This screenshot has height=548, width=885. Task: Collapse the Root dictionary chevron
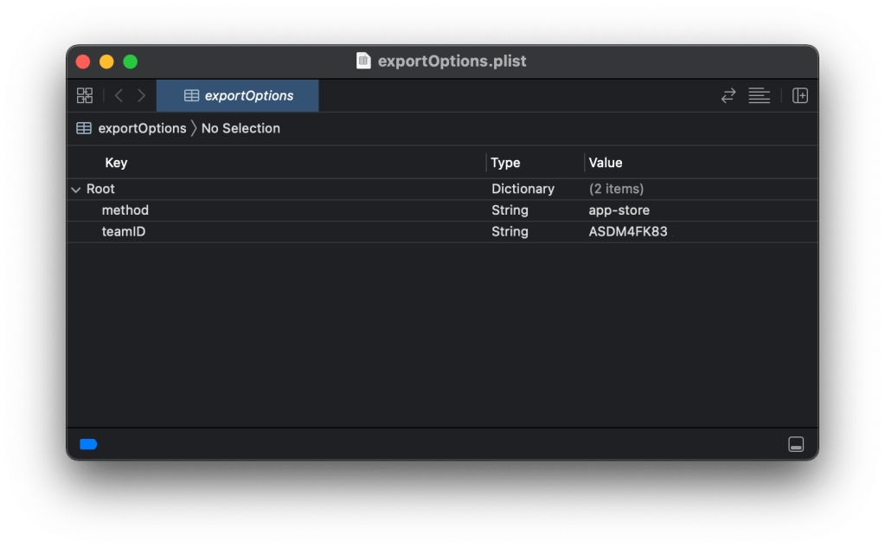tap(76, 190)
